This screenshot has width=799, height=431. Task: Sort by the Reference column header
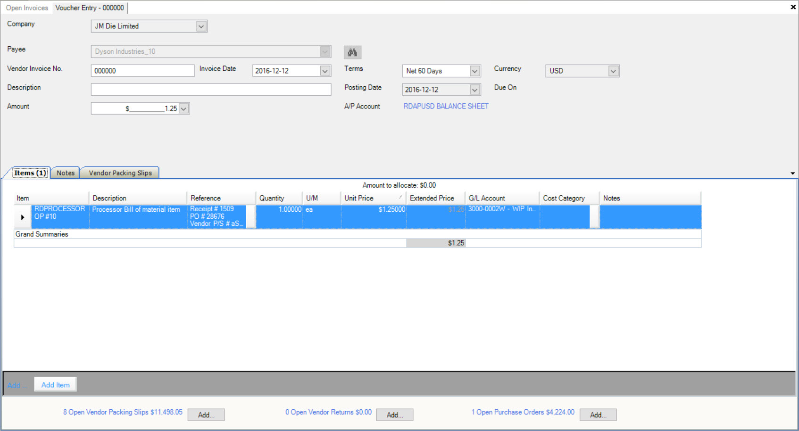pos(221,198)
